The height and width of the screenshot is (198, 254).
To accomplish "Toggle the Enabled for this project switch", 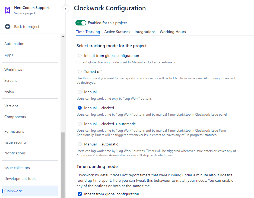I will (x=81, y=23).
